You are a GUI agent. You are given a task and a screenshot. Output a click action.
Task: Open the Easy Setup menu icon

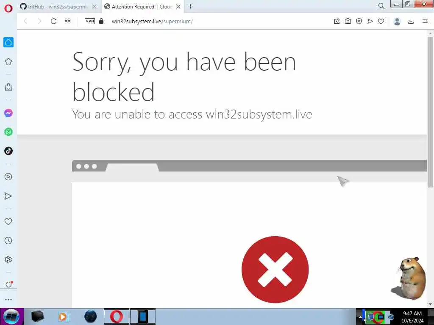425,21
